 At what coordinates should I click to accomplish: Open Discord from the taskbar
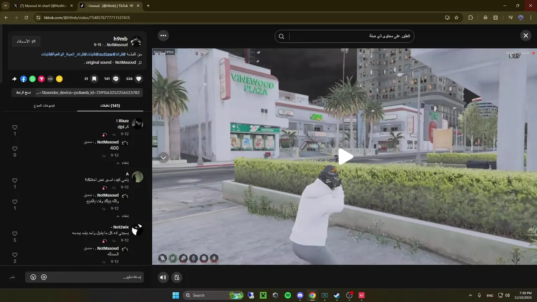tap(300, 295)
